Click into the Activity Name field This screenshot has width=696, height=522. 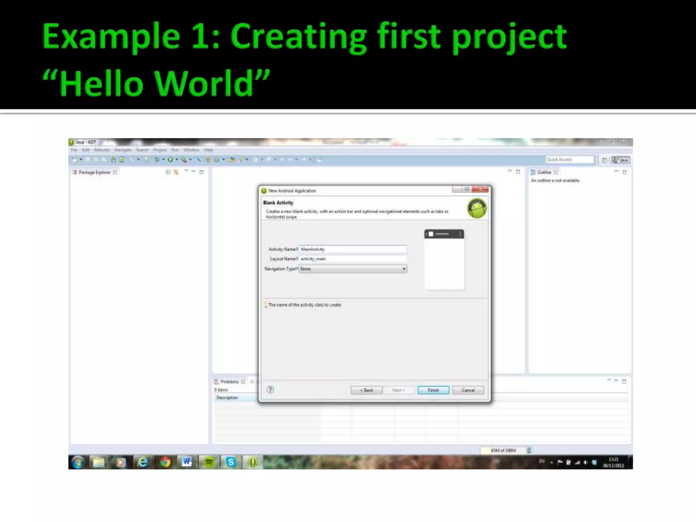click(x=352, y=249)
